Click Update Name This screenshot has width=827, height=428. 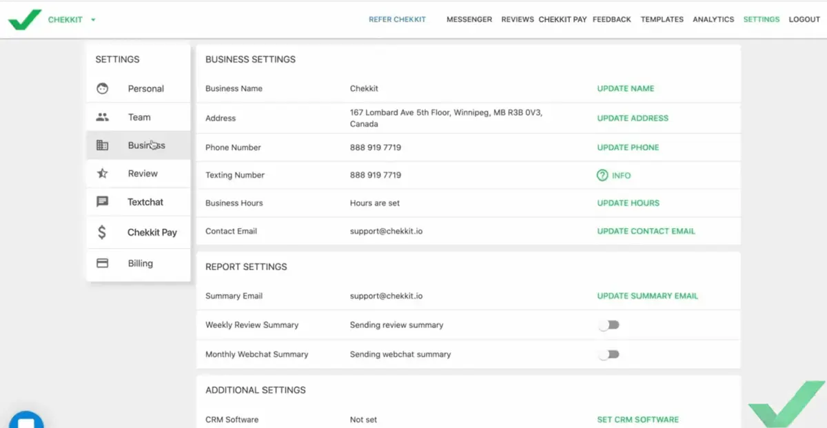pyautogui.click(x=626, y=88)
